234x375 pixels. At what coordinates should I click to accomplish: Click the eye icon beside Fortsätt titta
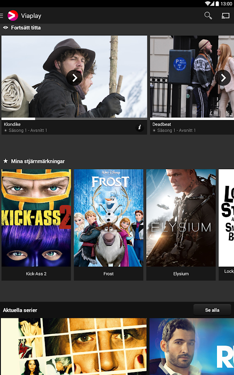[x=5, y=28]
